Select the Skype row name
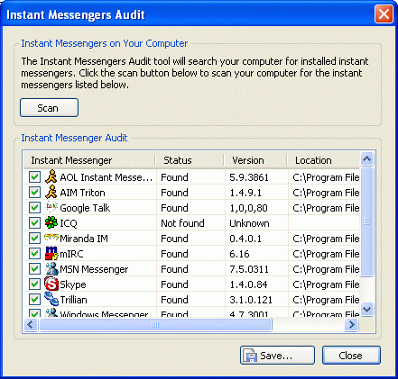 tap(73, 284)
